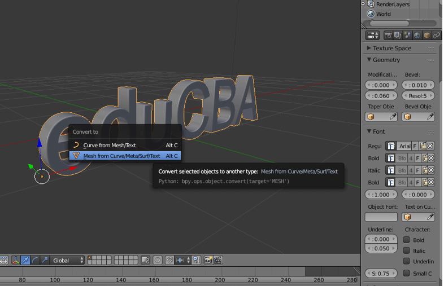Open the snap element type dropdown
The image size is (444, 286).
point(182,260)
